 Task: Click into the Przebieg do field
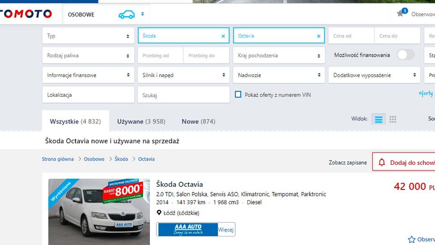[206, 55]
